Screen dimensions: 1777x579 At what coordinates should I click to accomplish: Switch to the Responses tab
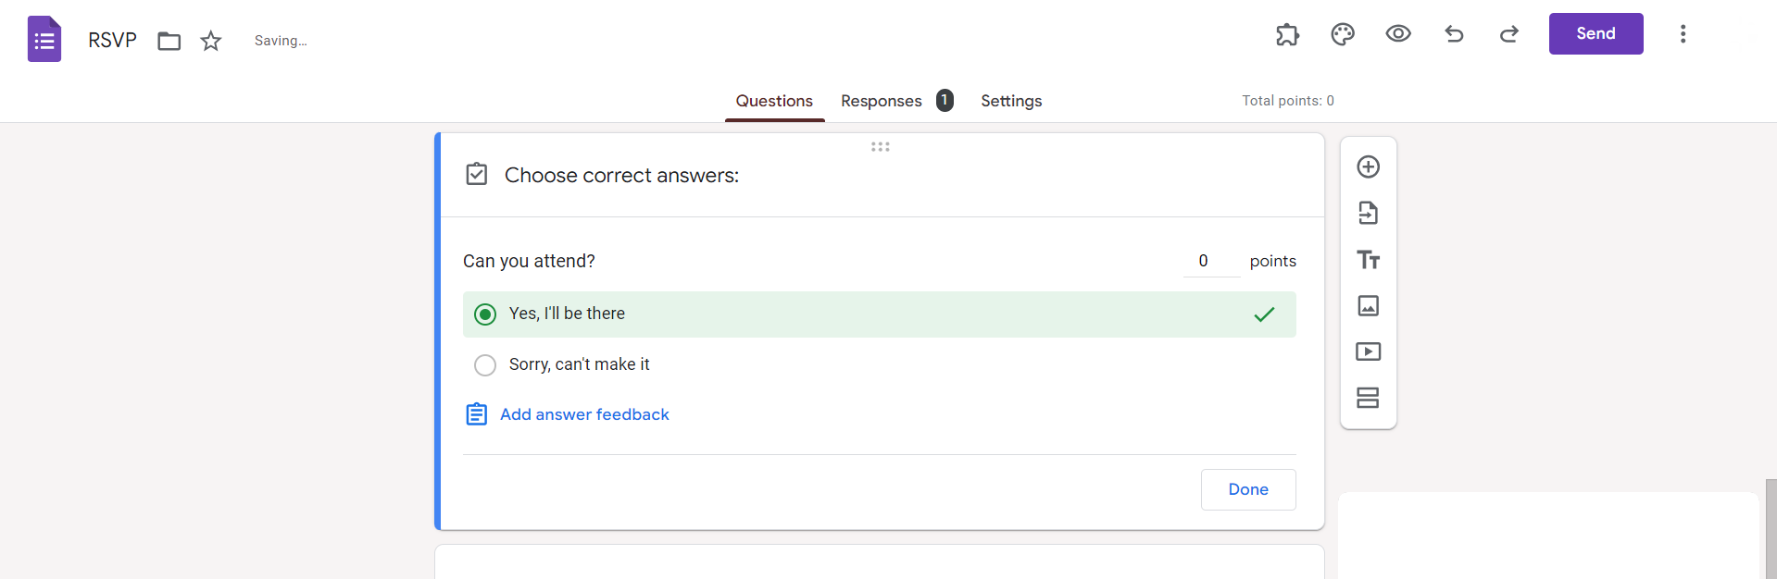[882, 101]
